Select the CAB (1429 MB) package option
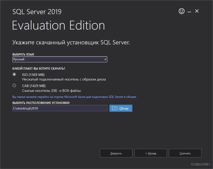 click(14, 86)
